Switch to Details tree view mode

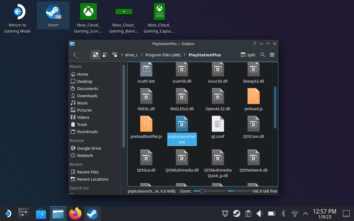(114, 55)
